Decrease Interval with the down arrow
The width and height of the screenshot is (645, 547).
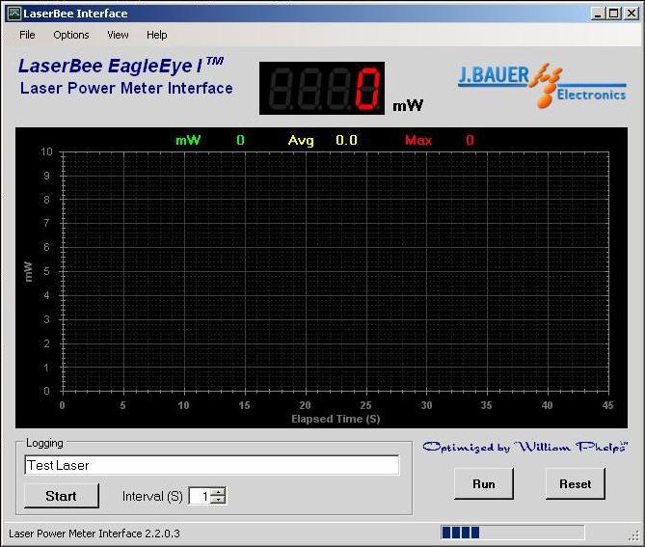[218, 501]
